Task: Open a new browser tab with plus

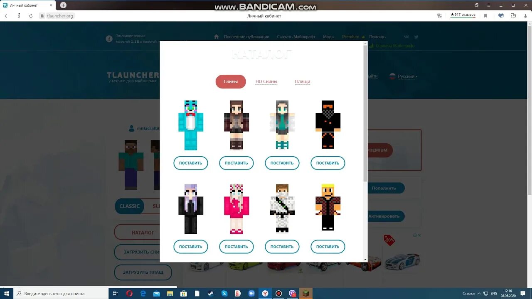Action: click(63, 5)
